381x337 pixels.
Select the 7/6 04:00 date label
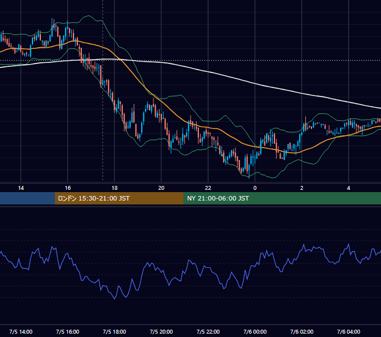tap(349, 331)
